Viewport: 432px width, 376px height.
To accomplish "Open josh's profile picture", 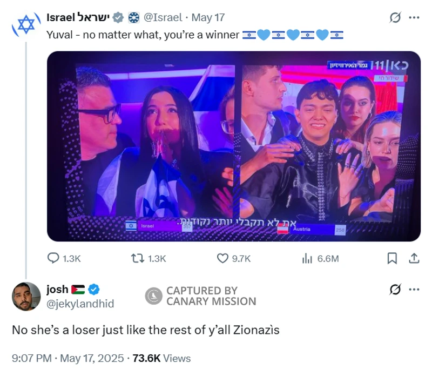I will pyautogui.click(x=26, y=296).
